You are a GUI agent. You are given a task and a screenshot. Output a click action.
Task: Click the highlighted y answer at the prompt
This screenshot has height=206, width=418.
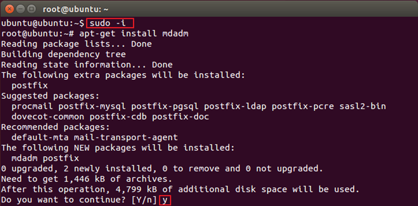pyautogui.click(x=165, y=200)
